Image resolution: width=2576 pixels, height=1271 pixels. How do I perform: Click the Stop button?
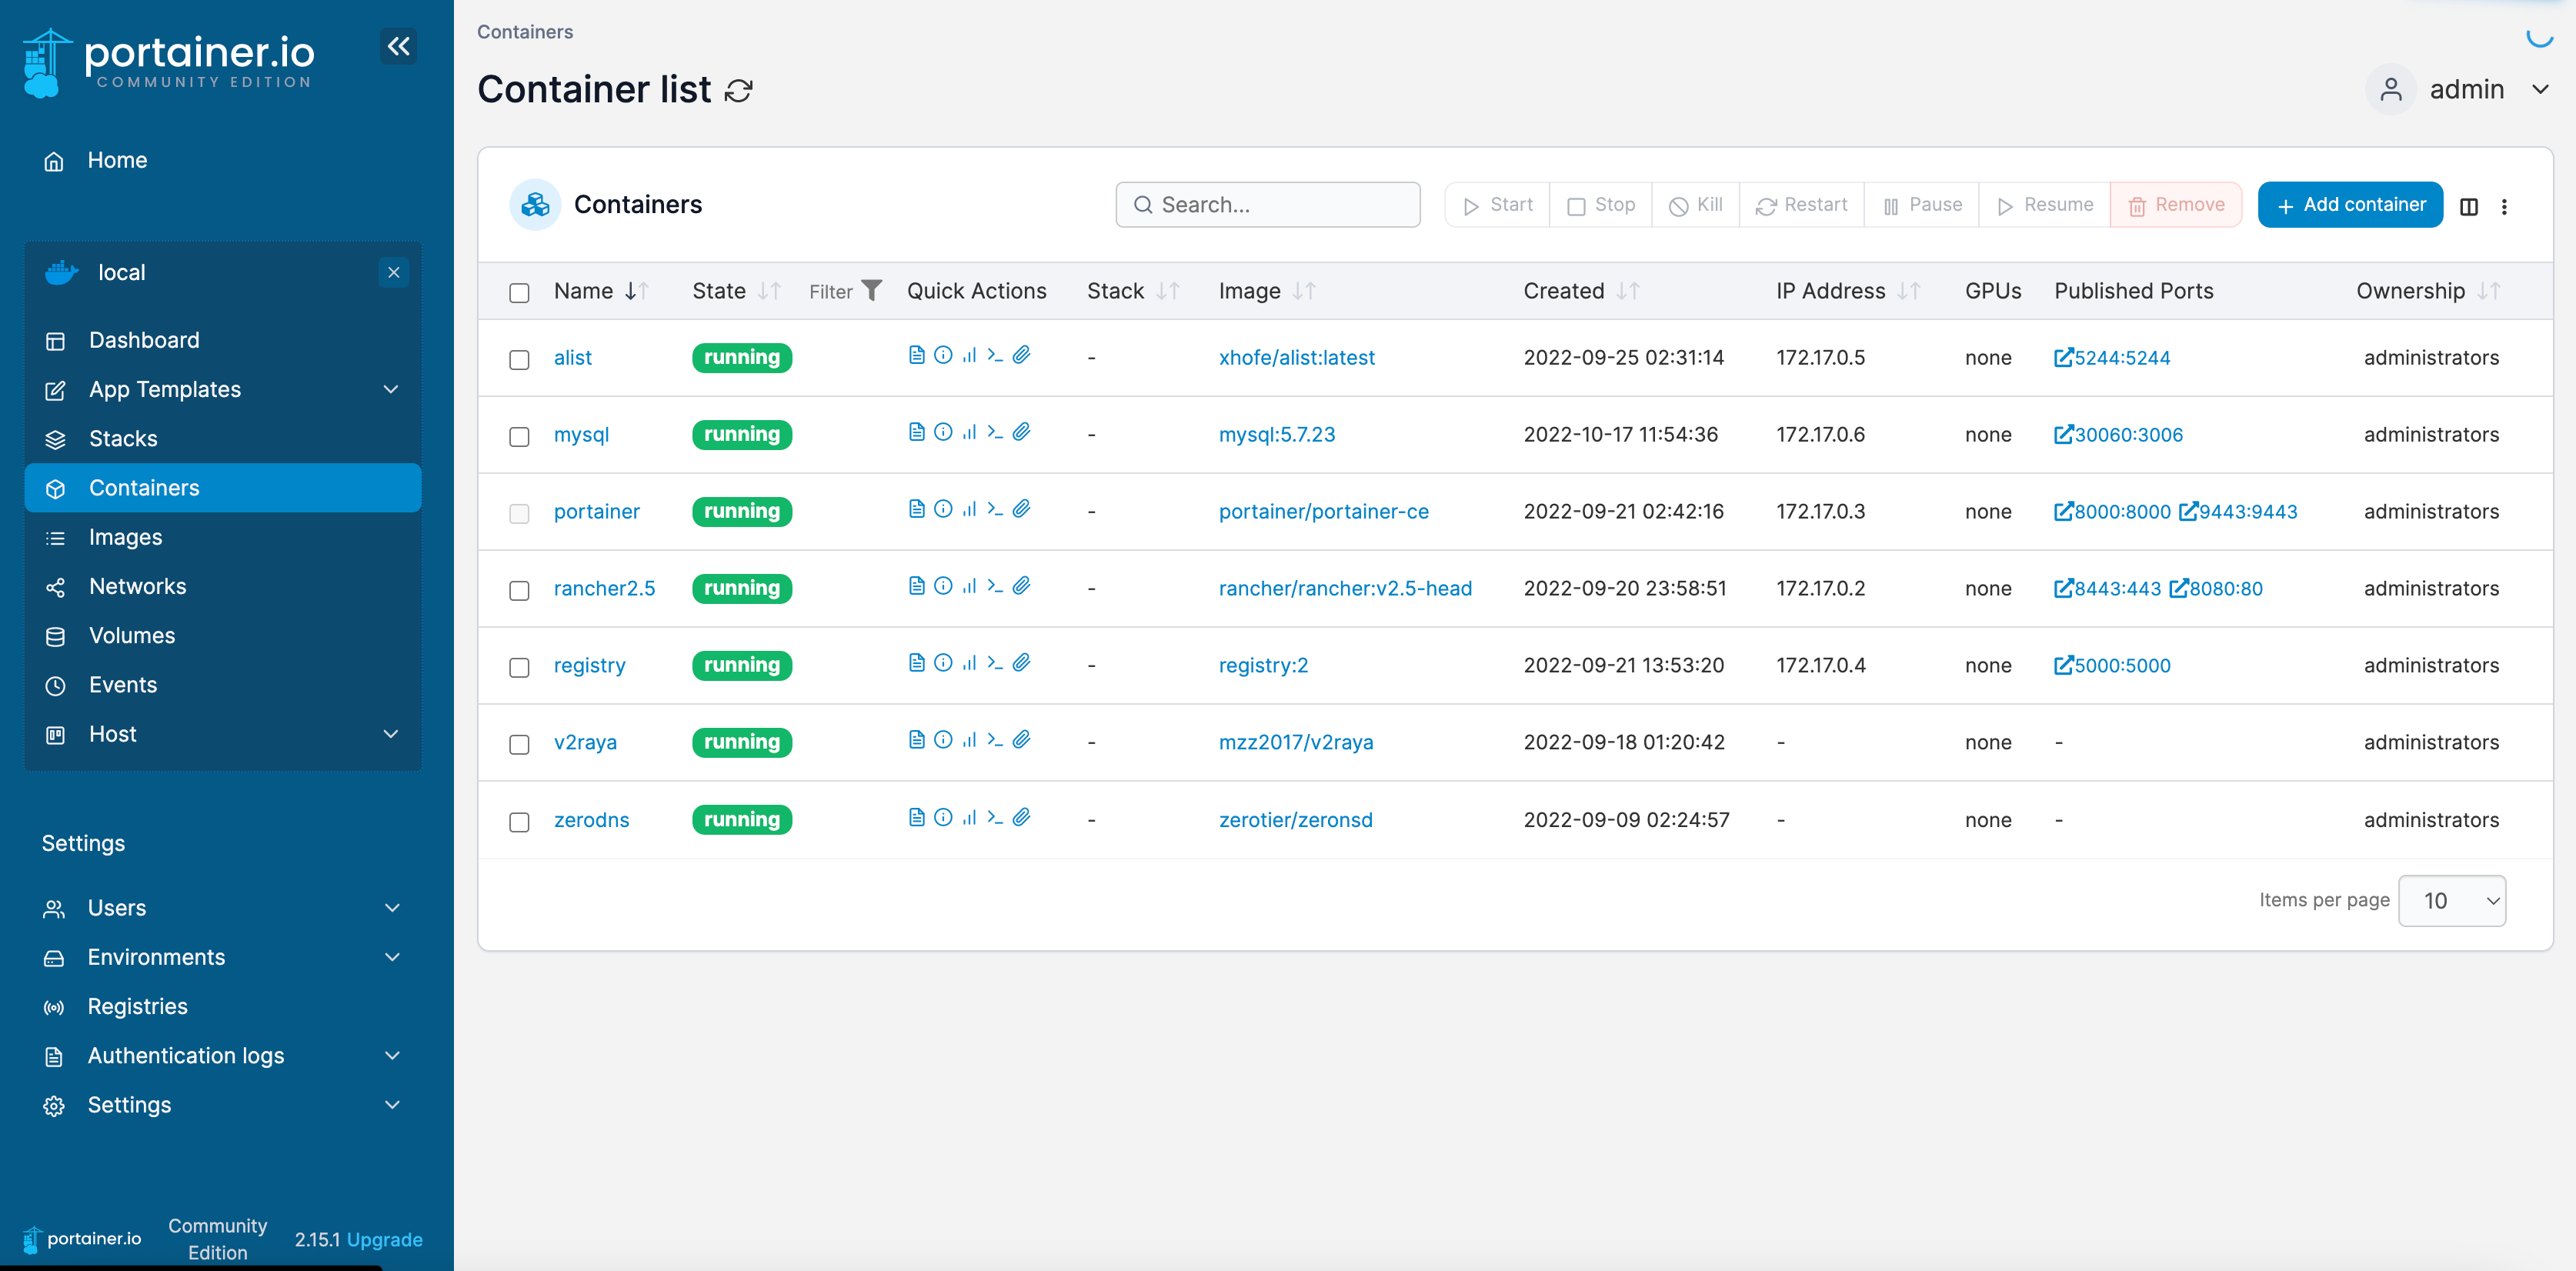(x=1600, y=204)
